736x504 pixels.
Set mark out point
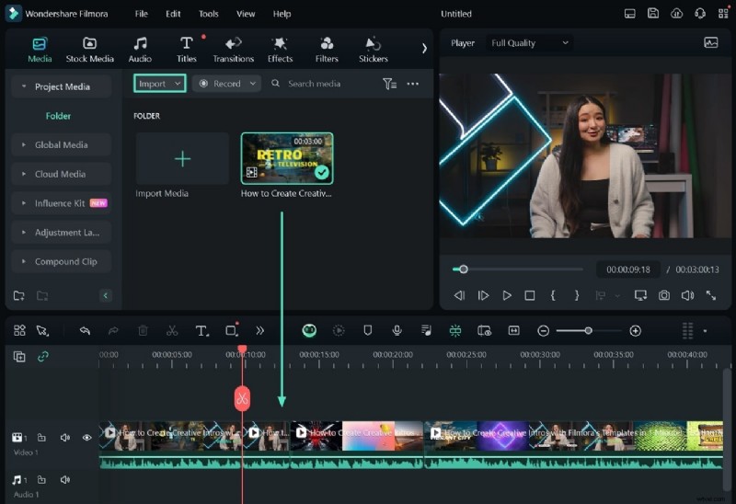tap(577, 295)
